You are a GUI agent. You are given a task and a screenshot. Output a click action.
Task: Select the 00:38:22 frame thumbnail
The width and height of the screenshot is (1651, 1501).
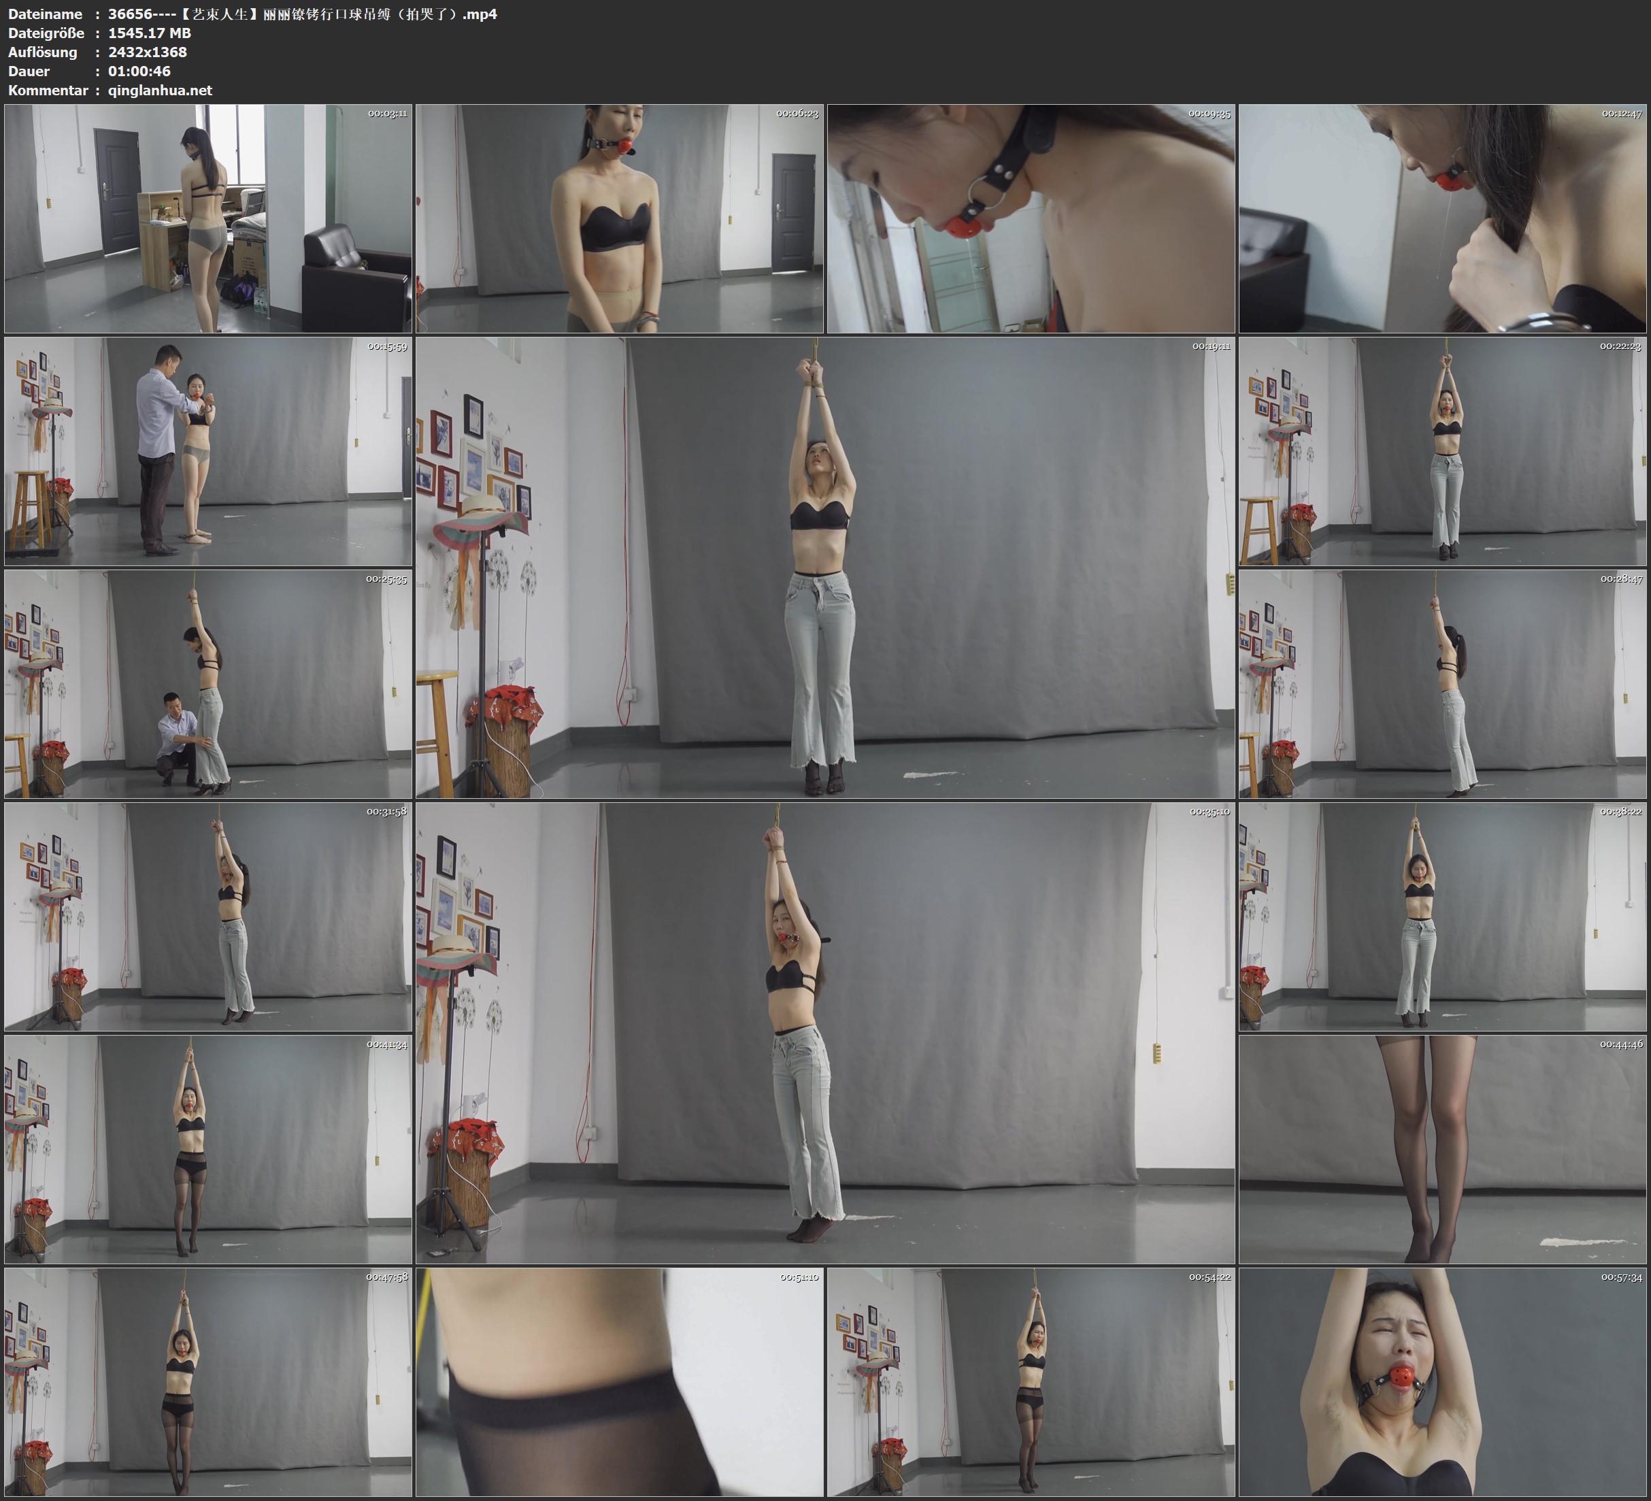(x=1443, y=917)
